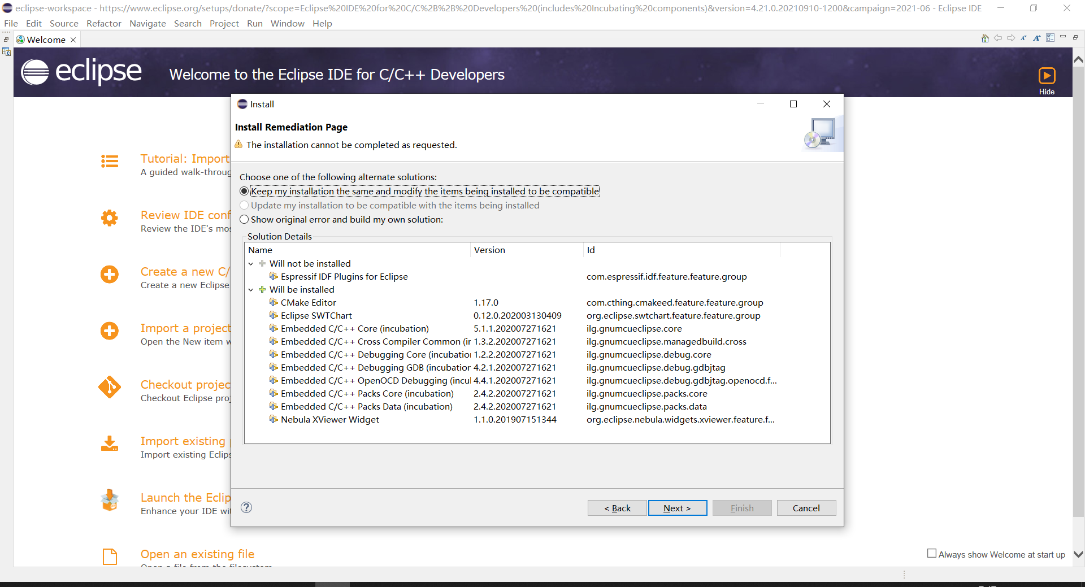The height and width of the screenshot is (587, 1085).
Task: Open the Source menu
Action: (64, 23)
